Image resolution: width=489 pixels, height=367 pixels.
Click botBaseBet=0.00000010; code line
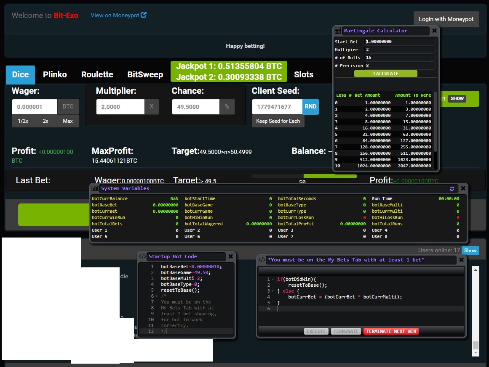tap(191, 267)
